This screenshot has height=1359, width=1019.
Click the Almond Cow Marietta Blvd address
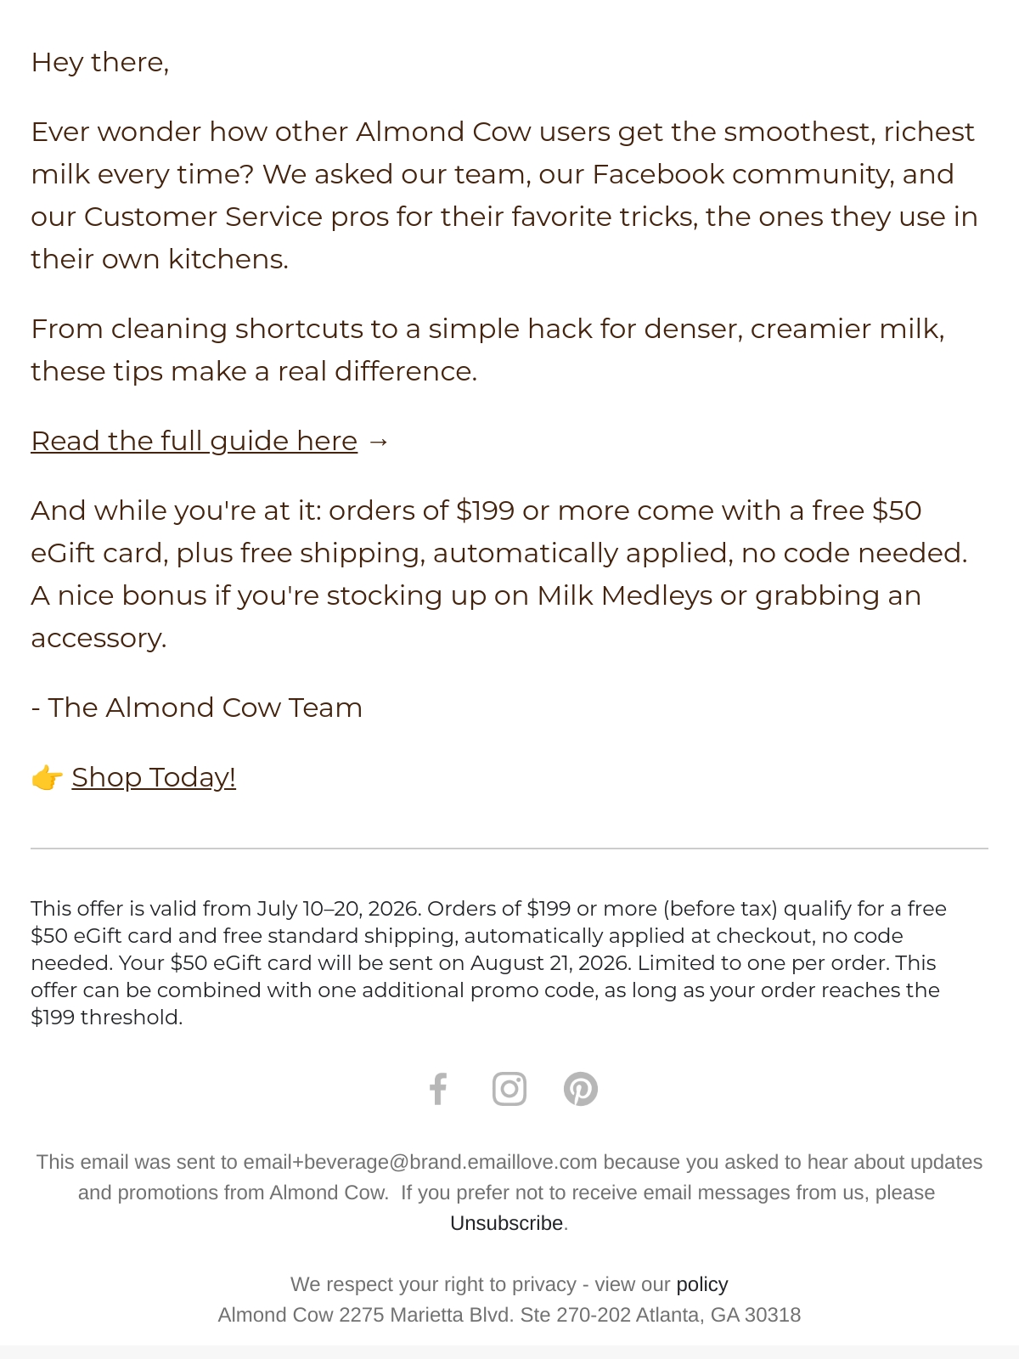point(509,1315)
